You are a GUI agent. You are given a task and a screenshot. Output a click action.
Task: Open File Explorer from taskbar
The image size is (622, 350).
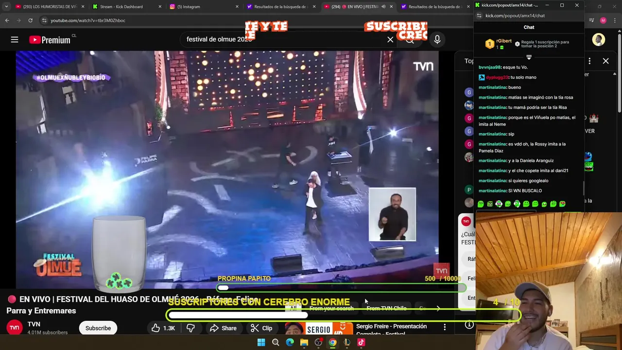point(304,342)
